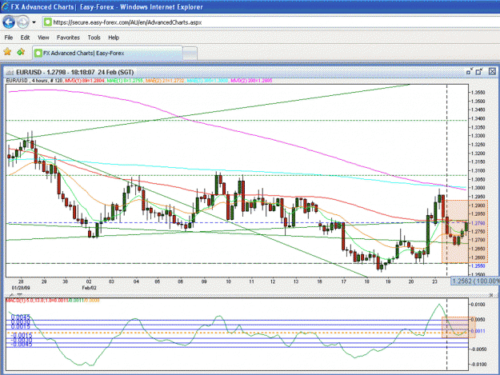
Task: Click the Add to Favorites star icon
Action: click(x=21, y=52)
